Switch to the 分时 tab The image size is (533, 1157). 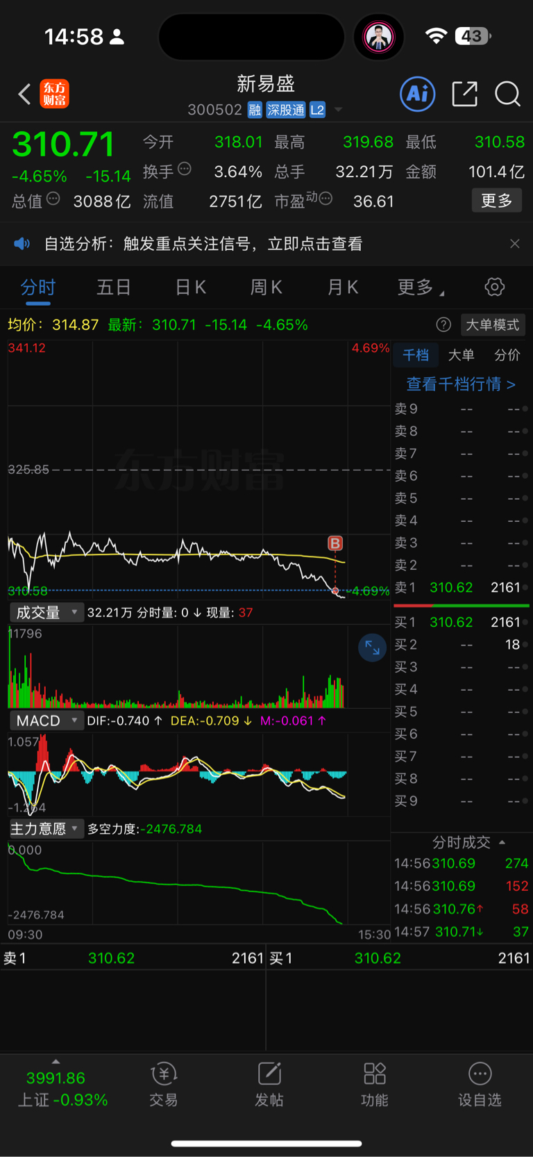[x=37, y=287]
